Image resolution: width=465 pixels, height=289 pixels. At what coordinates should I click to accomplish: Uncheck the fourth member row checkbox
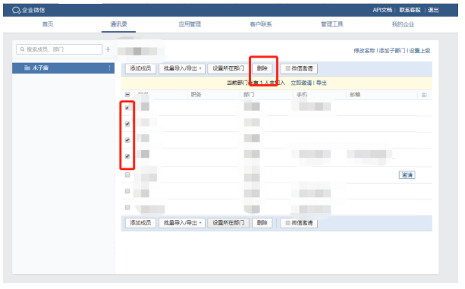(x=127, y=156)
